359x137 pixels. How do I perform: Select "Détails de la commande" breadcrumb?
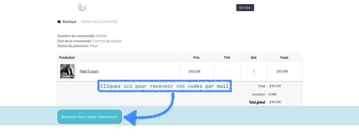pyautogui.click(x=99, y=22)
